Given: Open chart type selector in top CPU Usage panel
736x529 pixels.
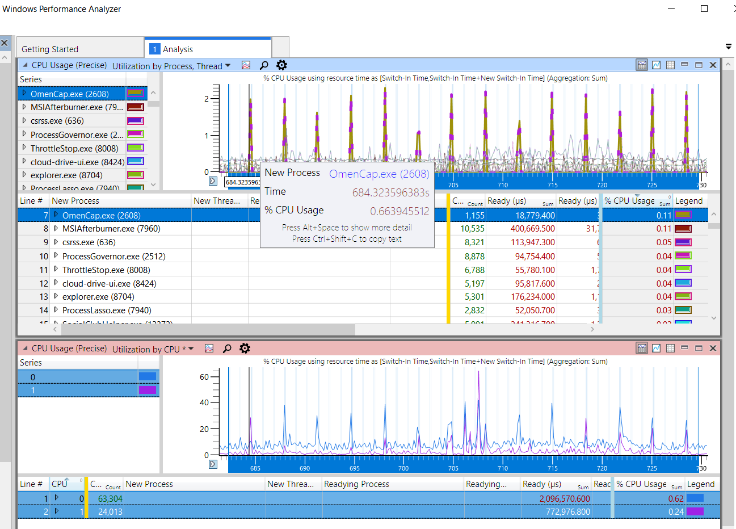Looking at the screenshot, I should (x=246, y=65).
